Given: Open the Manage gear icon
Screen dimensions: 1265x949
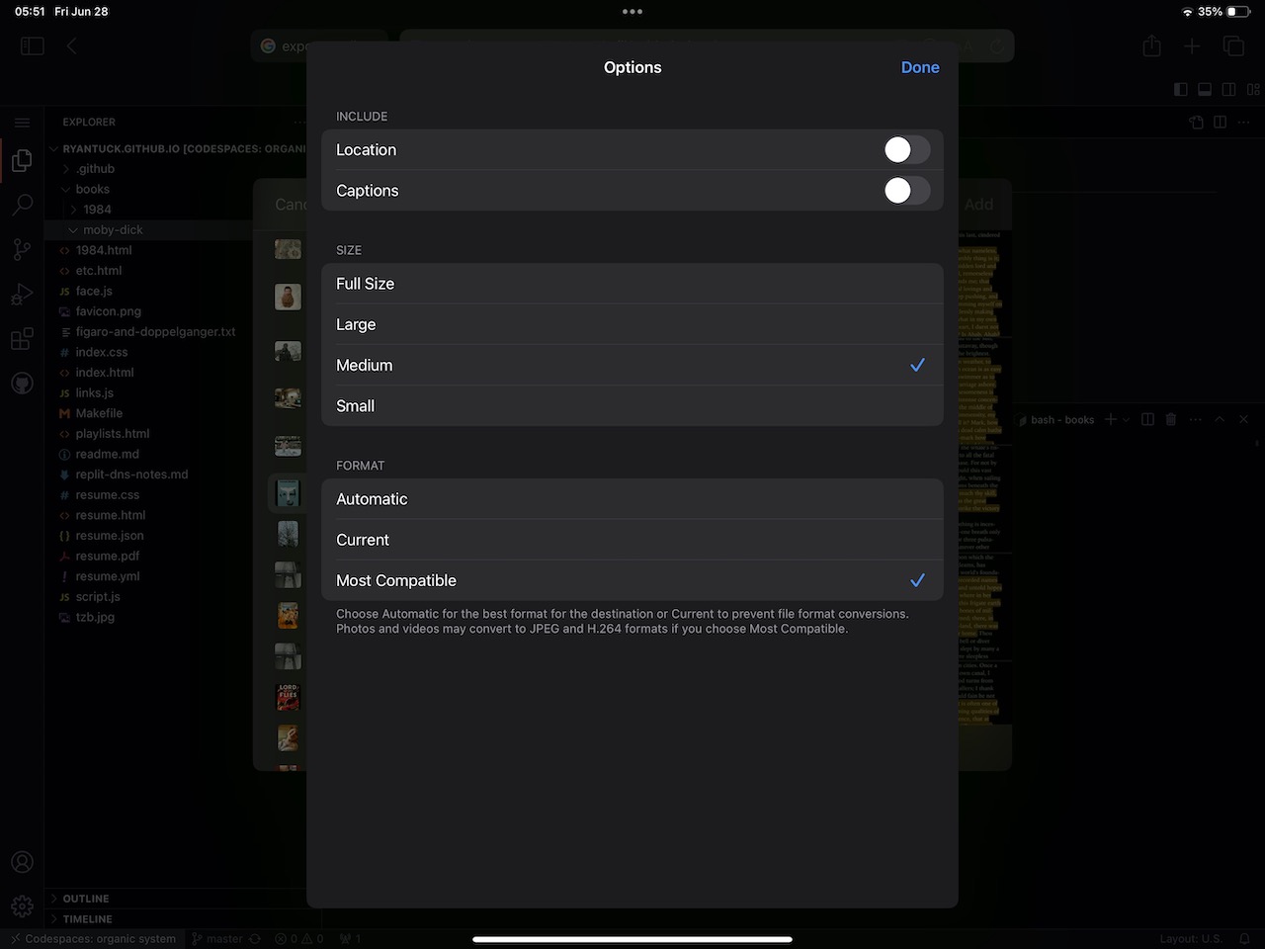Looking at the screenshot, I should (x=22, y=906).
